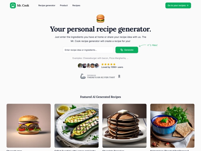Click the Generate button
The width and height of the screenshot is (201, 151).
tap(127, 50)
